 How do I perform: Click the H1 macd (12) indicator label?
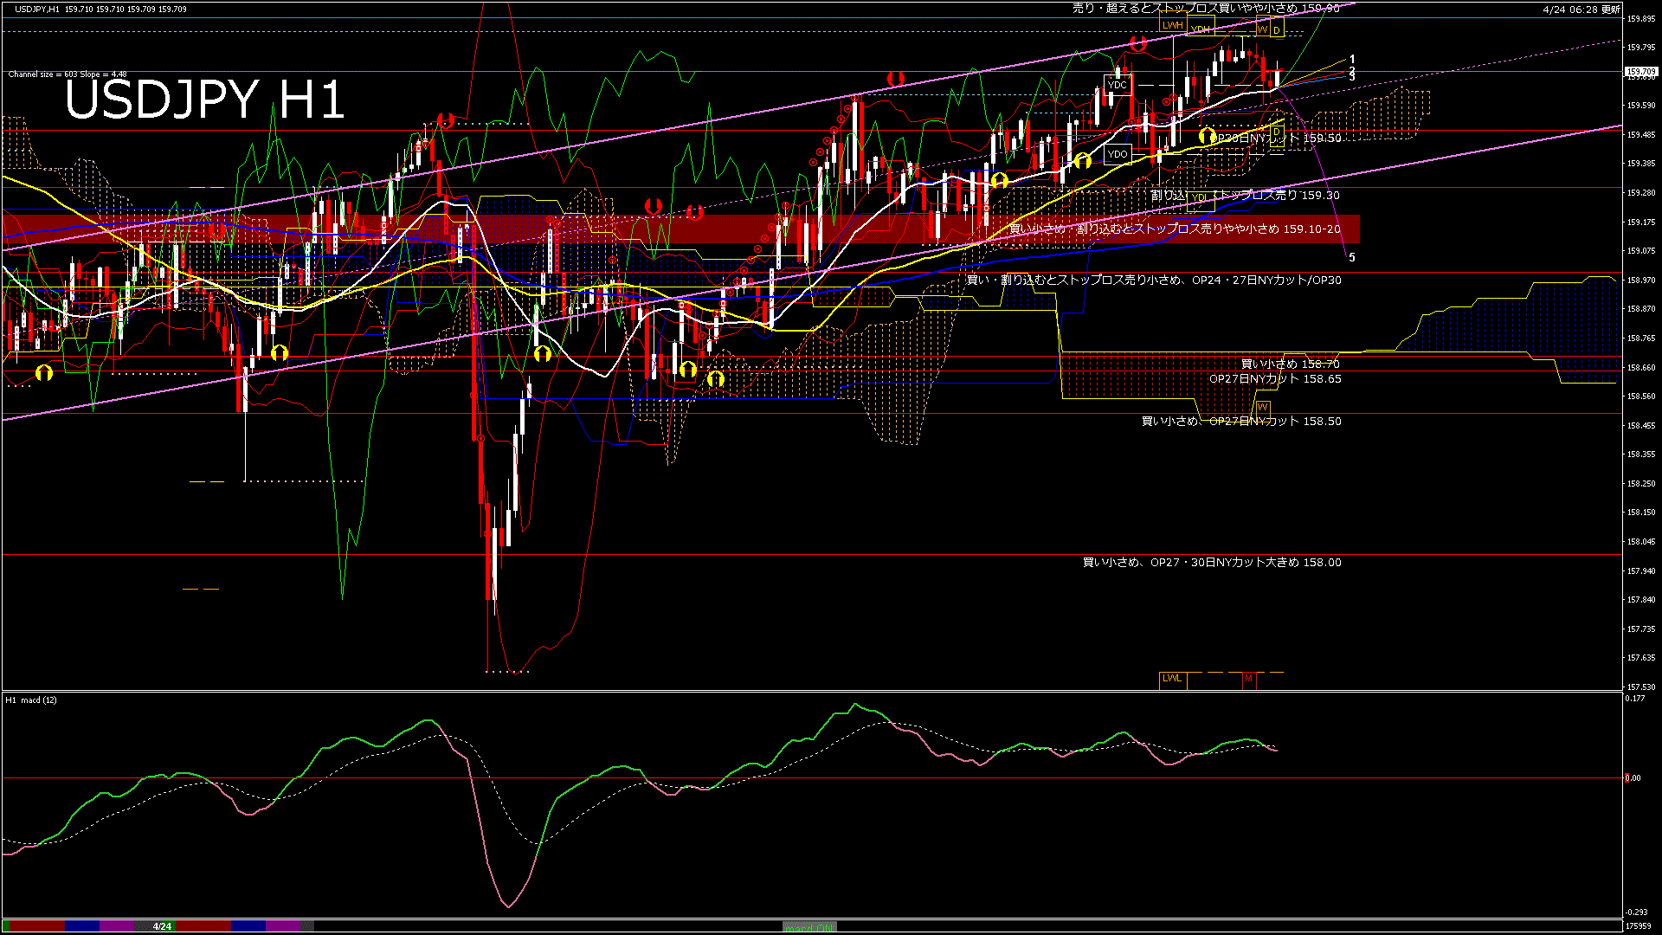click(x=31, y=700)
